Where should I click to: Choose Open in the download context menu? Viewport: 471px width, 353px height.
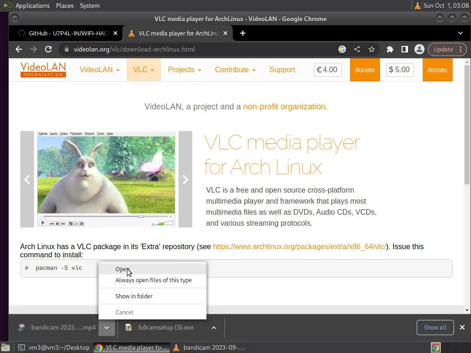click(153, 269)
